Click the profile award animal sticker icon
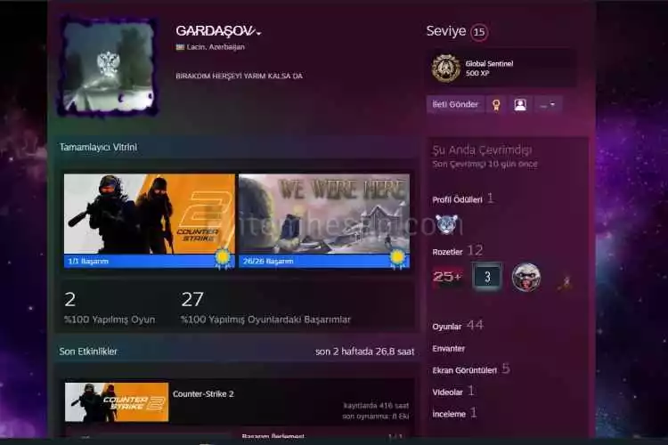668x445 pixels. point(445,224)
